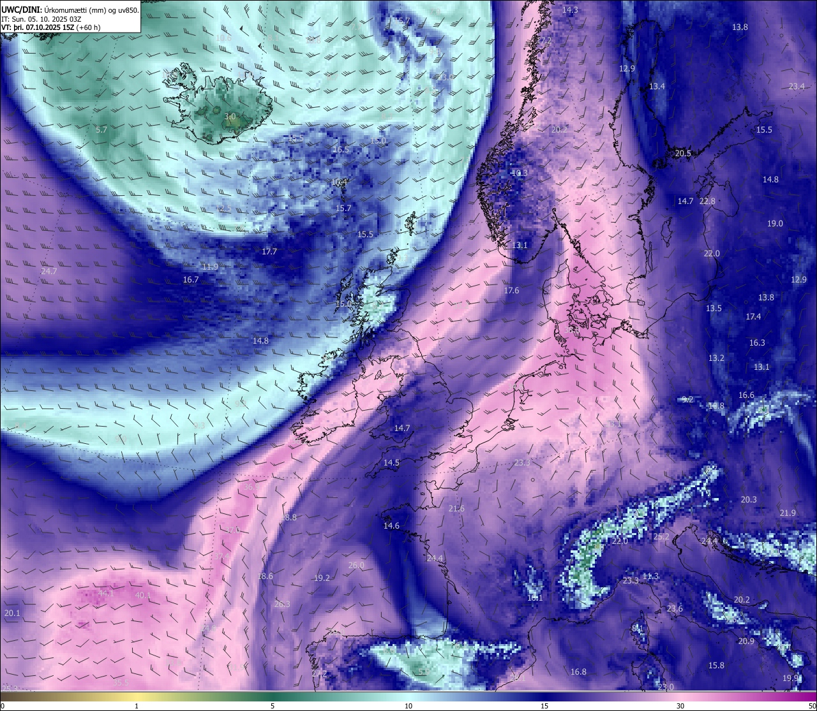
Task: Click the 'VT: þri. 07.10.2025 15Z (+60 h)' line
Action: click(x=51, y=27)
